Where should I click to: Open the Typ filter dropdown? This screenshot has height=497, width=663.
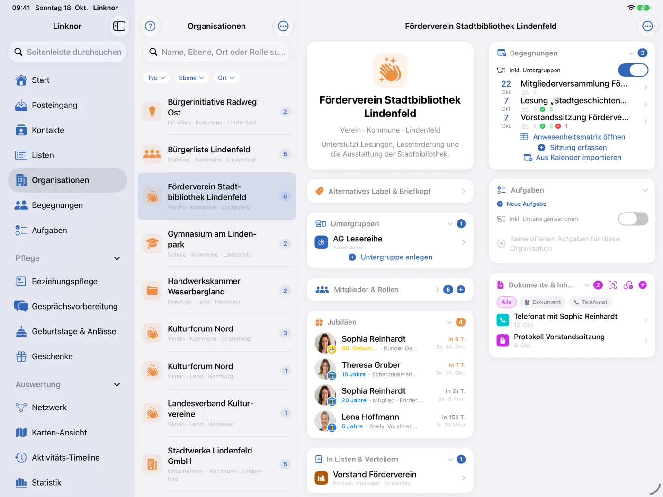point(156,78)
